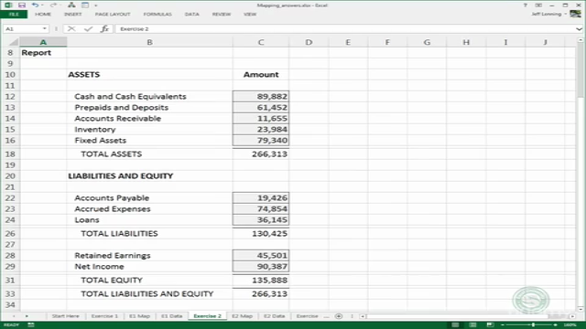
Task: Select the Accounts Payable amount 19,426
Action: coord(260,197)
